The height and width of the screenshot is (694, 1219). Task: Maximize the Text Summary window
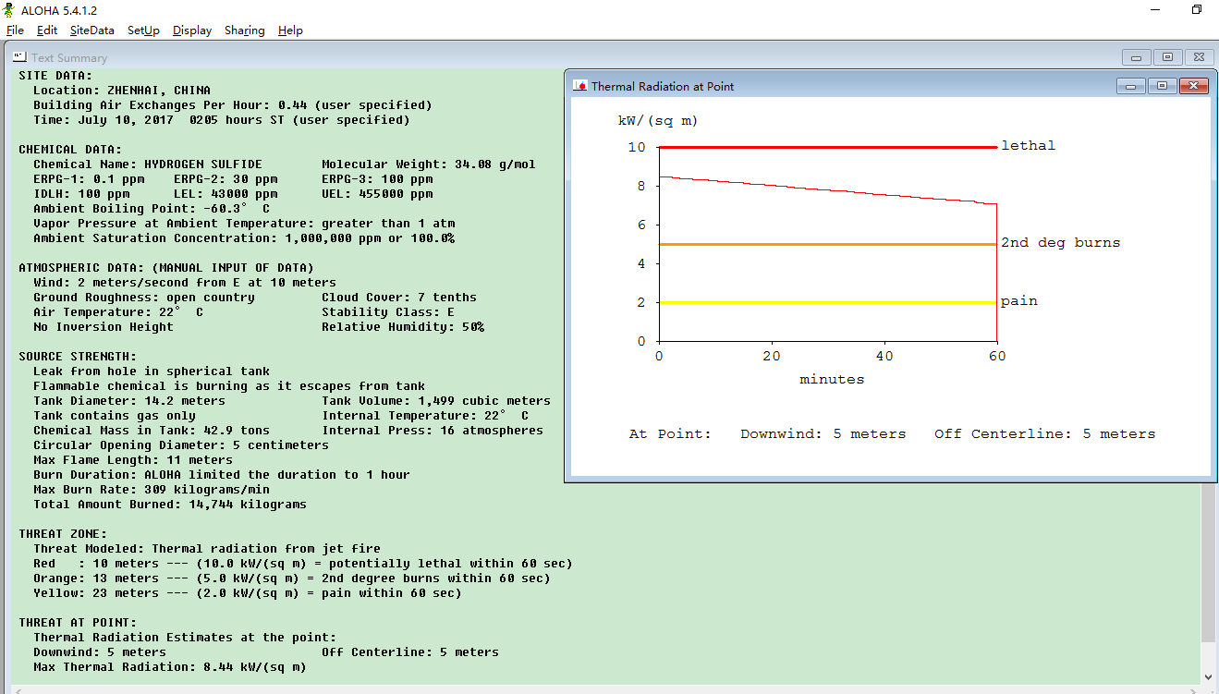point(1167,57)
